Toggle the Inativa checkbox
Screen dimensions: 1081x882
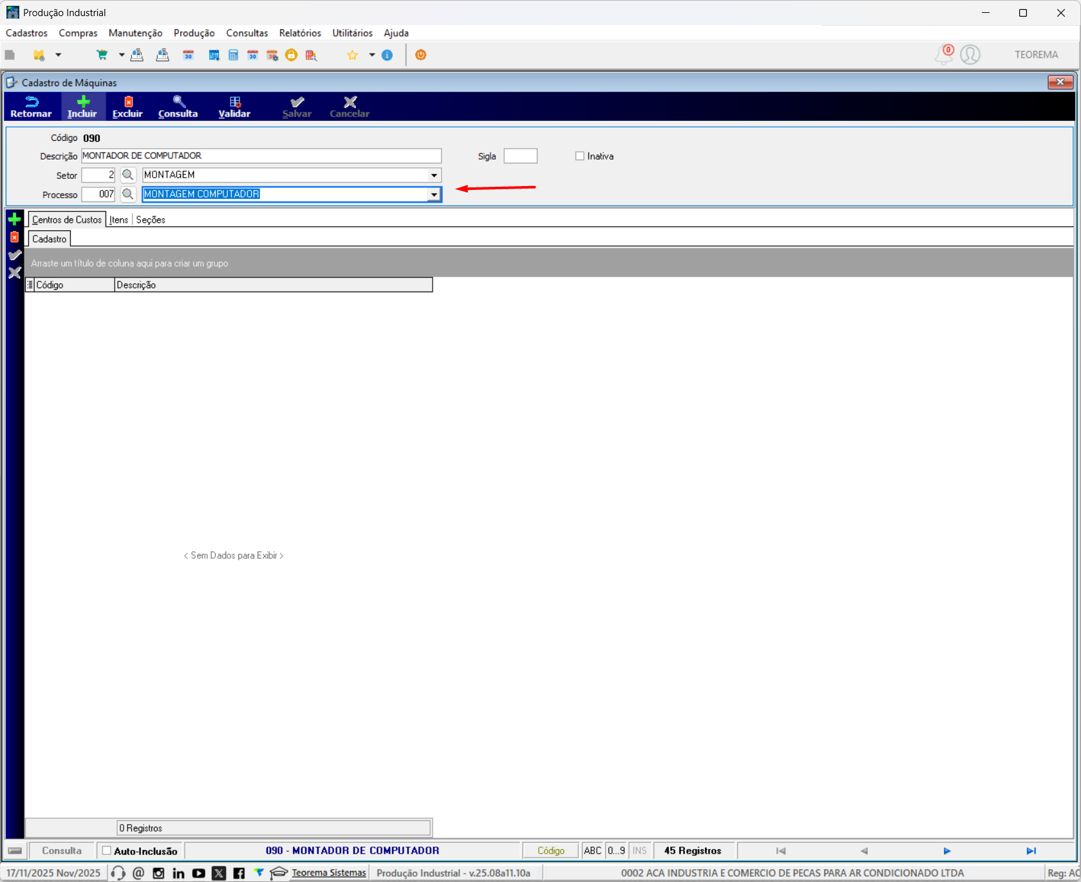(x=579, y=156)
